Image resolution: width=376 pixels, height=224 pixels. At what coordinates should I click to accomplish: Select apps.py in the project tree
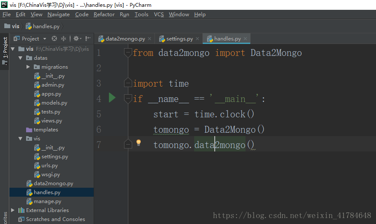tap(48, 94)
